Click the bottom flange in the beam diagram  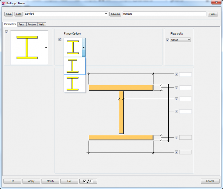coord(121,138)
